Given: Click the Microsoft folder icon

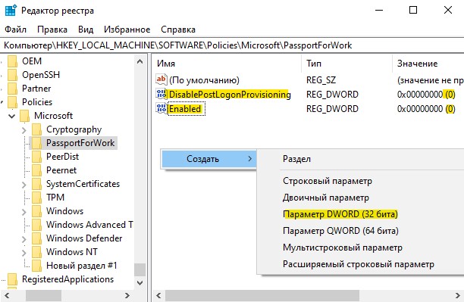Looking at the screenshot, I should [x=24, y=116].
